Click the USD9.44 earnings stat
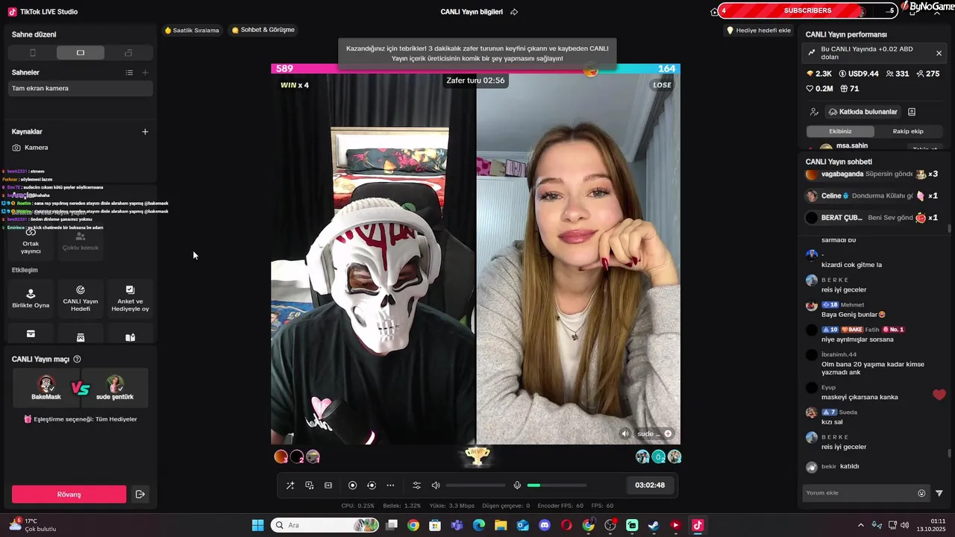The height and width of the screenshot is (537, 955). coord(859,74)
